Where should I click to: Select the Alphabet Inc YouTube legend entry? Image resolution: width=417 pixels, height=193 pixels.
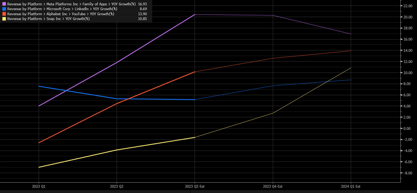click(x=61, y=14)
